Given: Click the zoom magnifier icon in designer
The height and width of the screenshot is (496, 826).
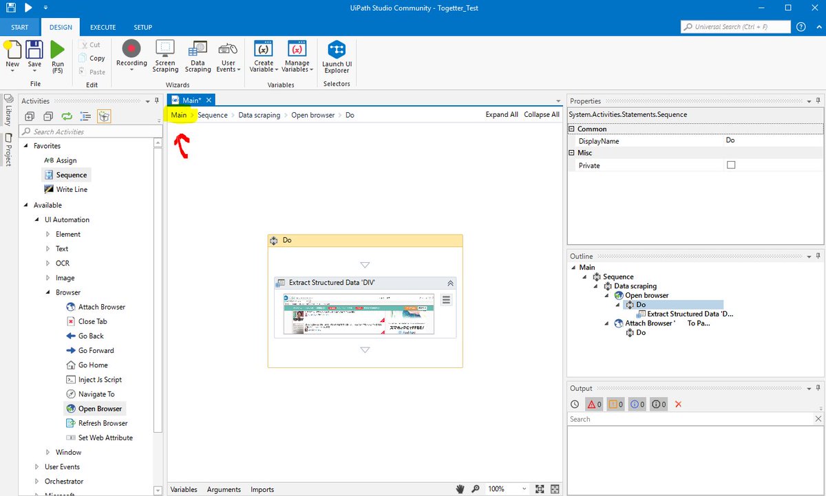Looking at the screenshot, I should point(476,489).
